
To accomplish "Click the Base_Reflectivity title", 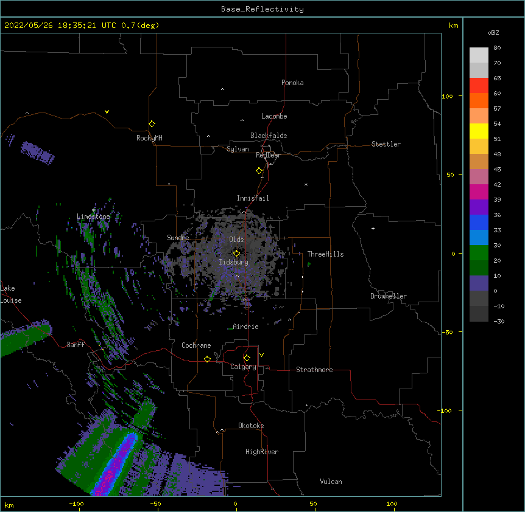I will [262, 9].
